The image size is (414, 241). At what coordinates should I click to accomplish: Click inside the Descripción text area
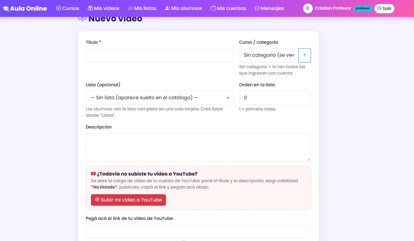pos(198,147)
